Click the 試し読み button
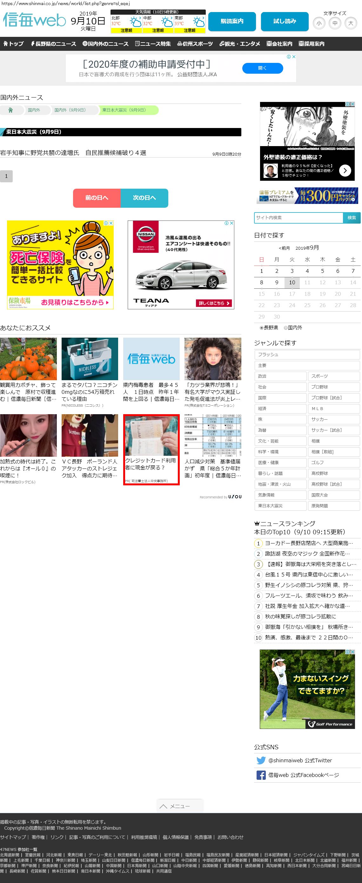This screenshot has height=883, width=362. [285, 21]
